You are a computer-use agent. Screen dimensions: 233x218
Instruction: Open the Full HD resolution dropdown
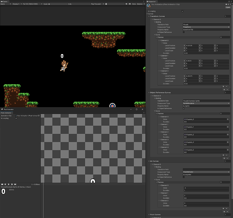click(x=32, y=4)
